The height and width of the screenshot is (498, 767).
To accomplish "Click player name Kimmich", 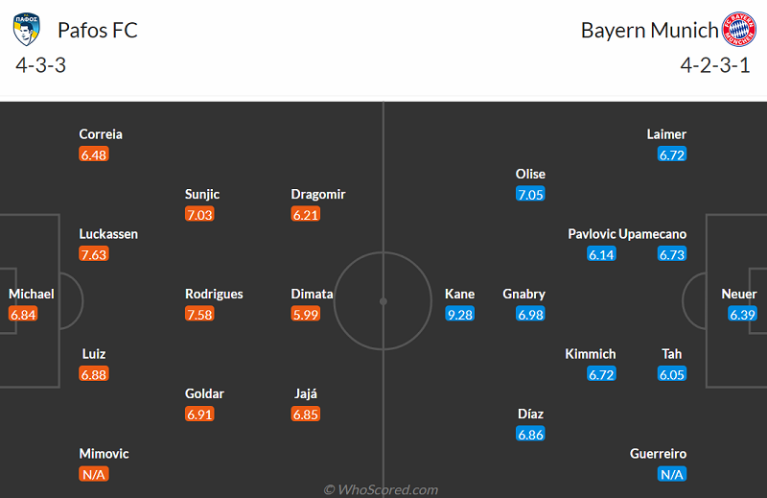I will point(591,354).
